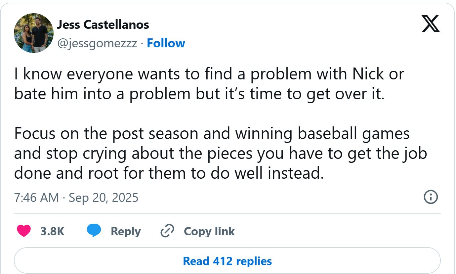Click the blue reply speech bubble icon
Viewport: 456px width, 274px height.
pos(94,231)
